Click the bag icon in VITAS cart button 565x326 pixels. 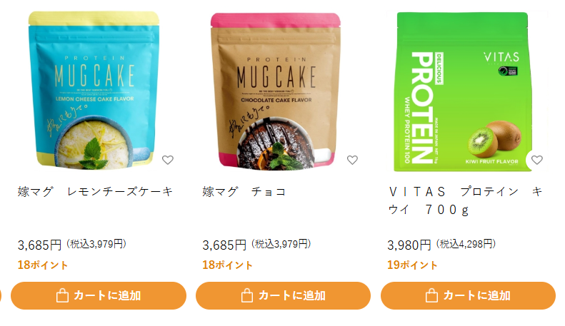point(431,296)
